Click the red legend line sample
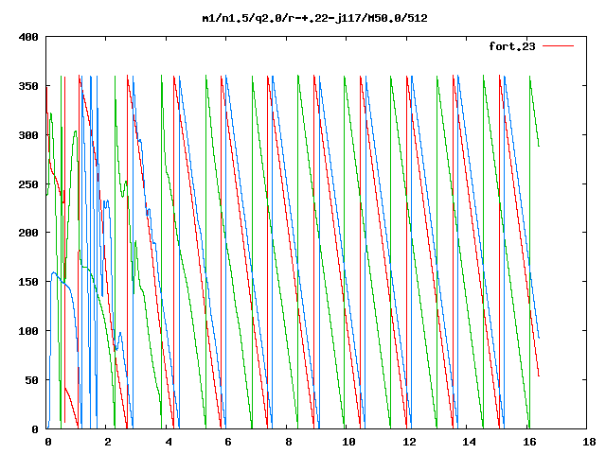The height and width of the screenshot is (454, 606). (558, 46)
